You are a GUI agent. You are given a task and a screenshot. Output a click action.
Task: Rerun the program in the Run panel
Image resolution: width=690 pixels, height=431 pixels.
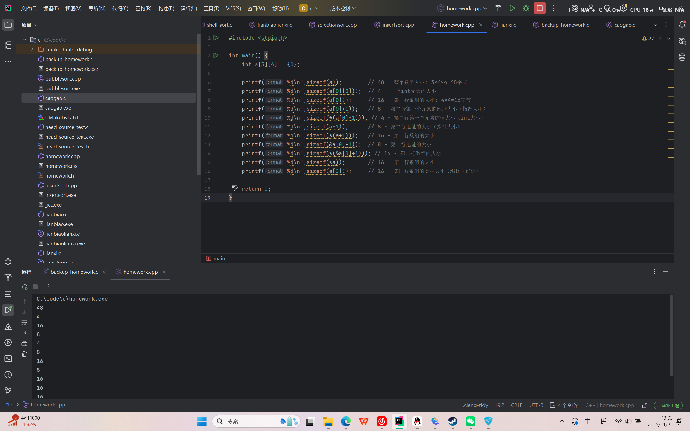25,287
